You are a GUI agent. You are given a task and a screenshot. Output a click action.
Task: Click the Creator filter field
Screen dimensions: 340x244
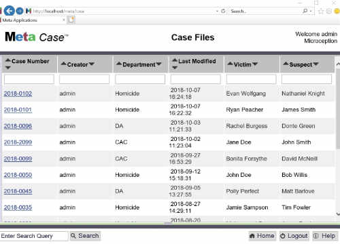[84, 79]
